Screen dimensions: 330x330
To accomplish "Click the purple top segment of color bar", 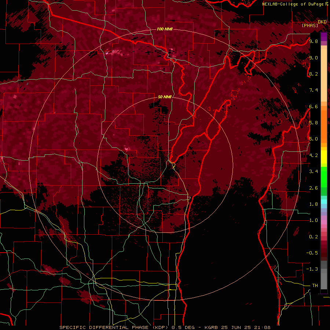I will coord(324,37).
